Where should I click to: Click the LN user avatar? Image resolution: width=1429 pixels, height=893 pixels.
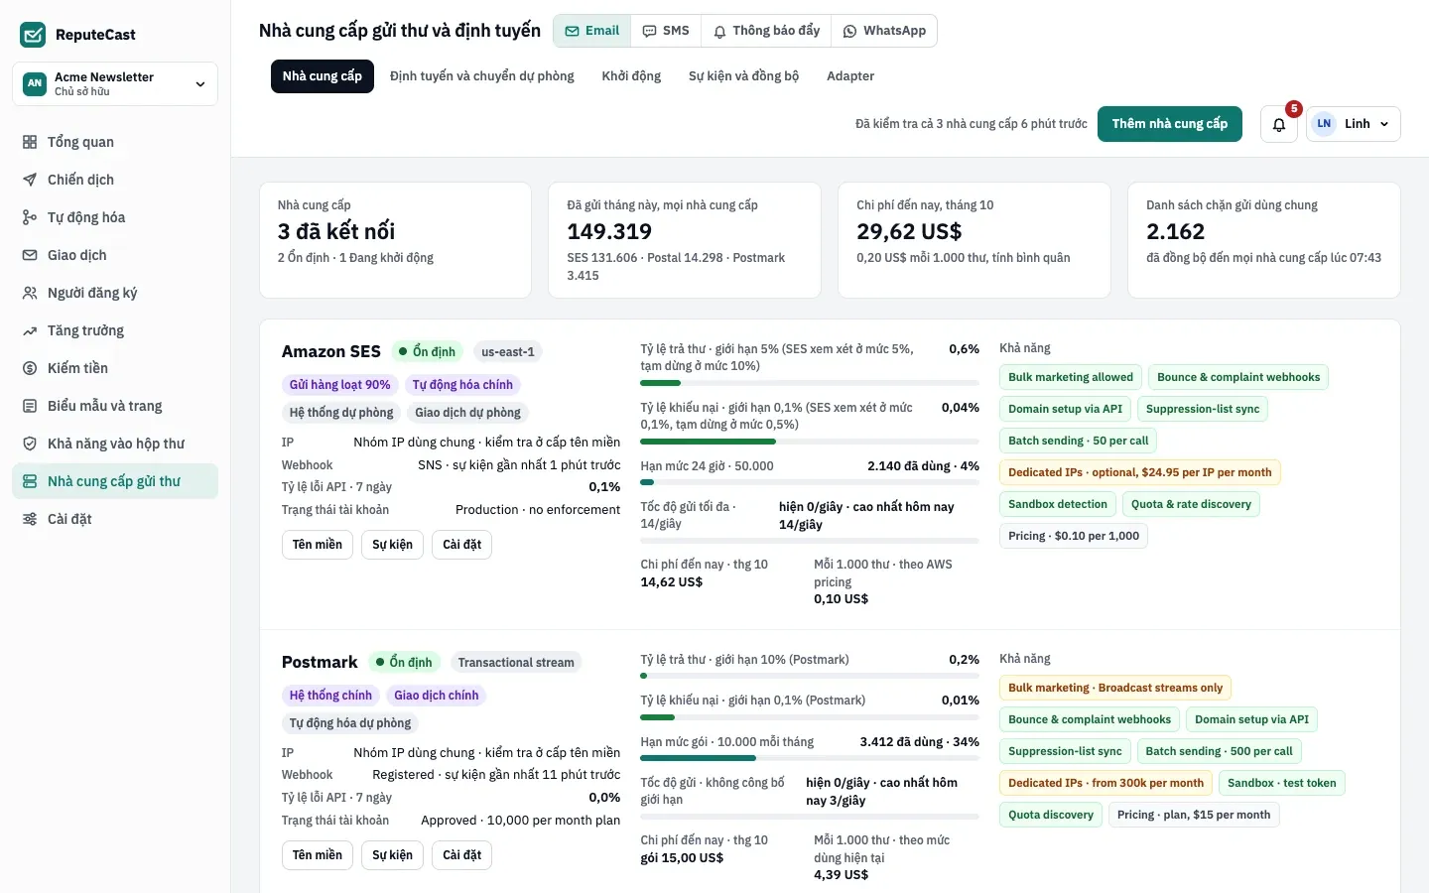click(x=1324, y=124)
